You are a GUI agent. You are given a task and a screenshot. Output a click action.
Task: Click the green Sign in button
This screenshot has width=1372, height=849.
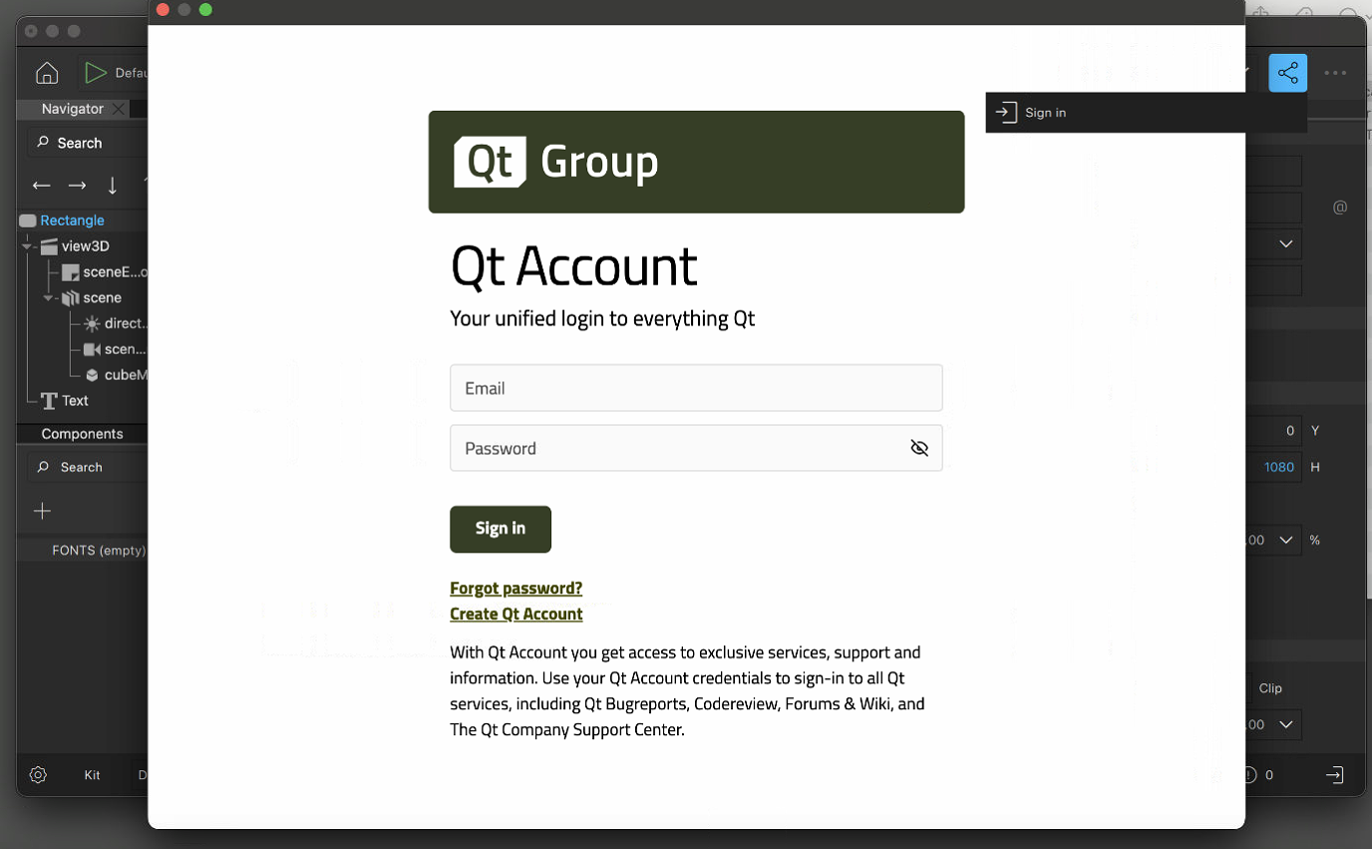point(501,529)
